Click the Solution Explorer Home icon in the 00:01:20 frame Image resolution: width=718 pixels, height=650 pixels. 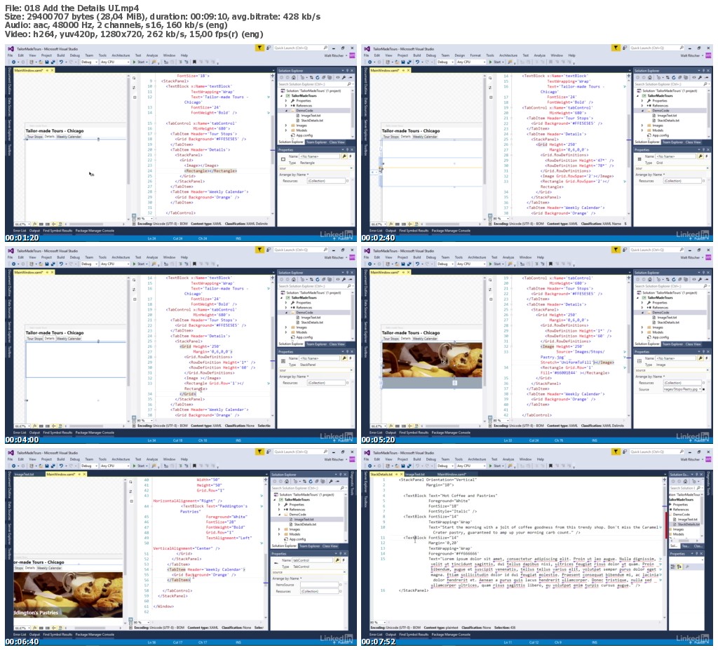point(294,77)
